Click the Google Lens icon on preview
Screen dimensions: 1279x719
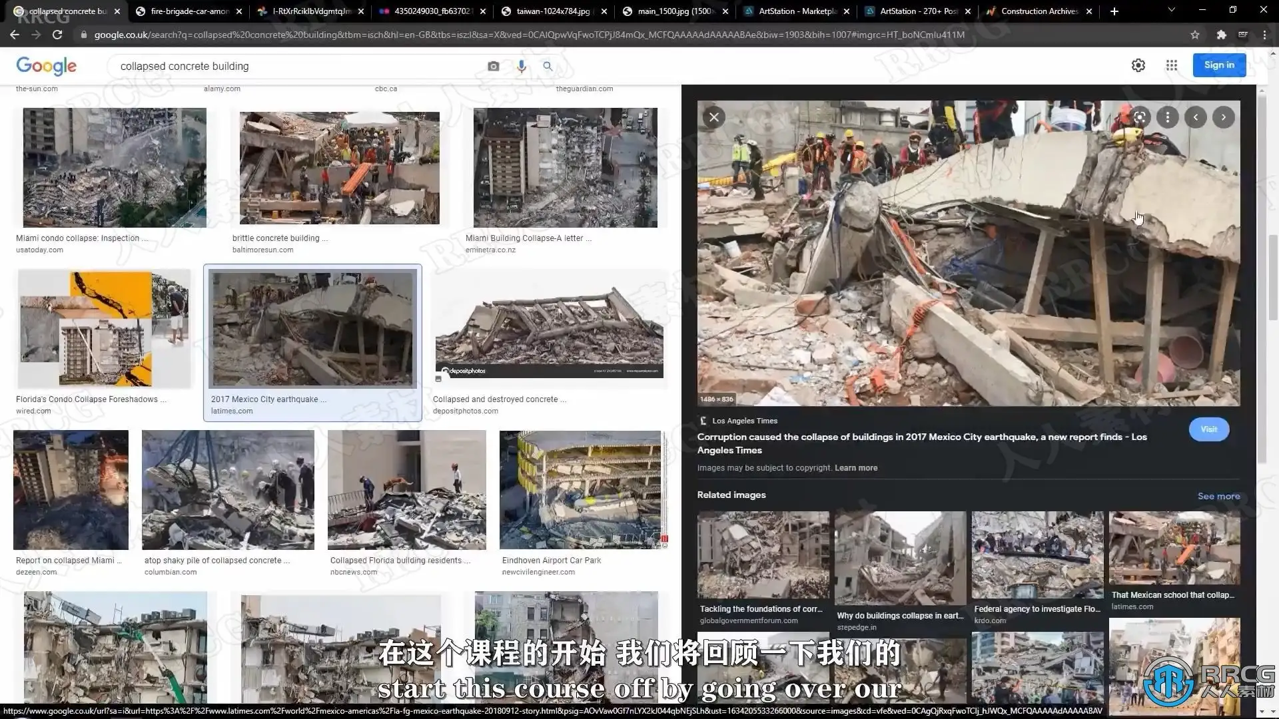click(1140, 117)
